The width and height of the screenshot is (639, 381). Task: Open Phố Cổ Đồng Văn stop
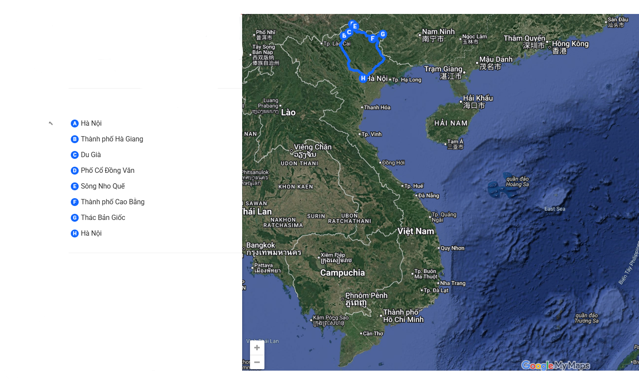tap(108, 171)
